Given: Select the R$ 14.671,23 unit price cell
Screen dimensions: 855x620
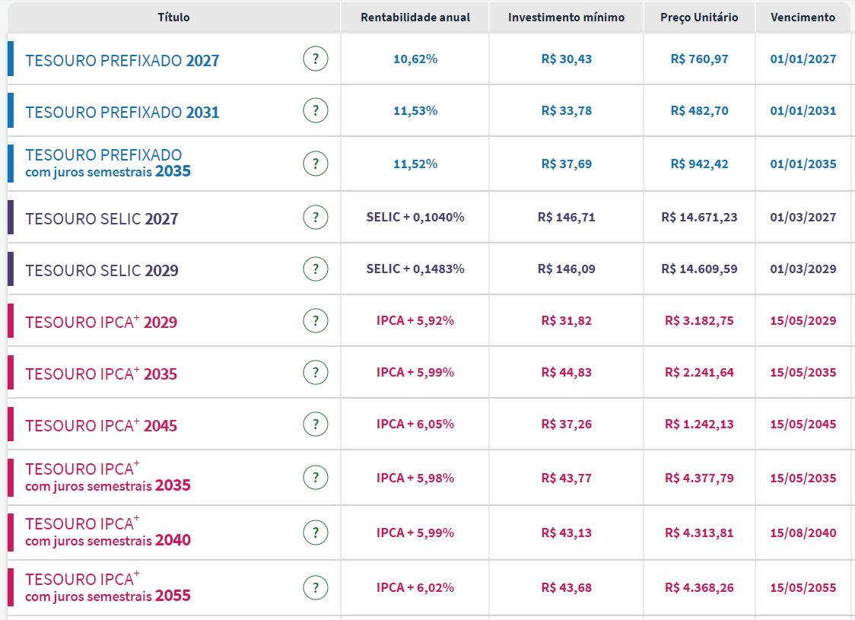Looking at the screenshot, I should pos(699,218).
